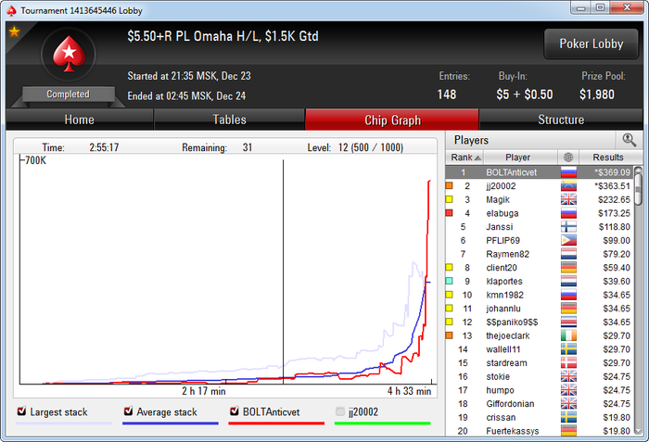The width and height of the screenshot is (649, 442).
Task: Click Janssi's Finland flag icon
Action: point(568,227)
